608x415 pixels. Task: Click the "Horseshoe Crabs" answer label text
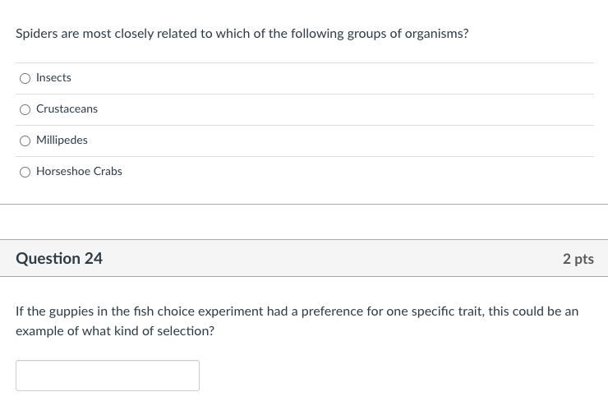(79, 171)
